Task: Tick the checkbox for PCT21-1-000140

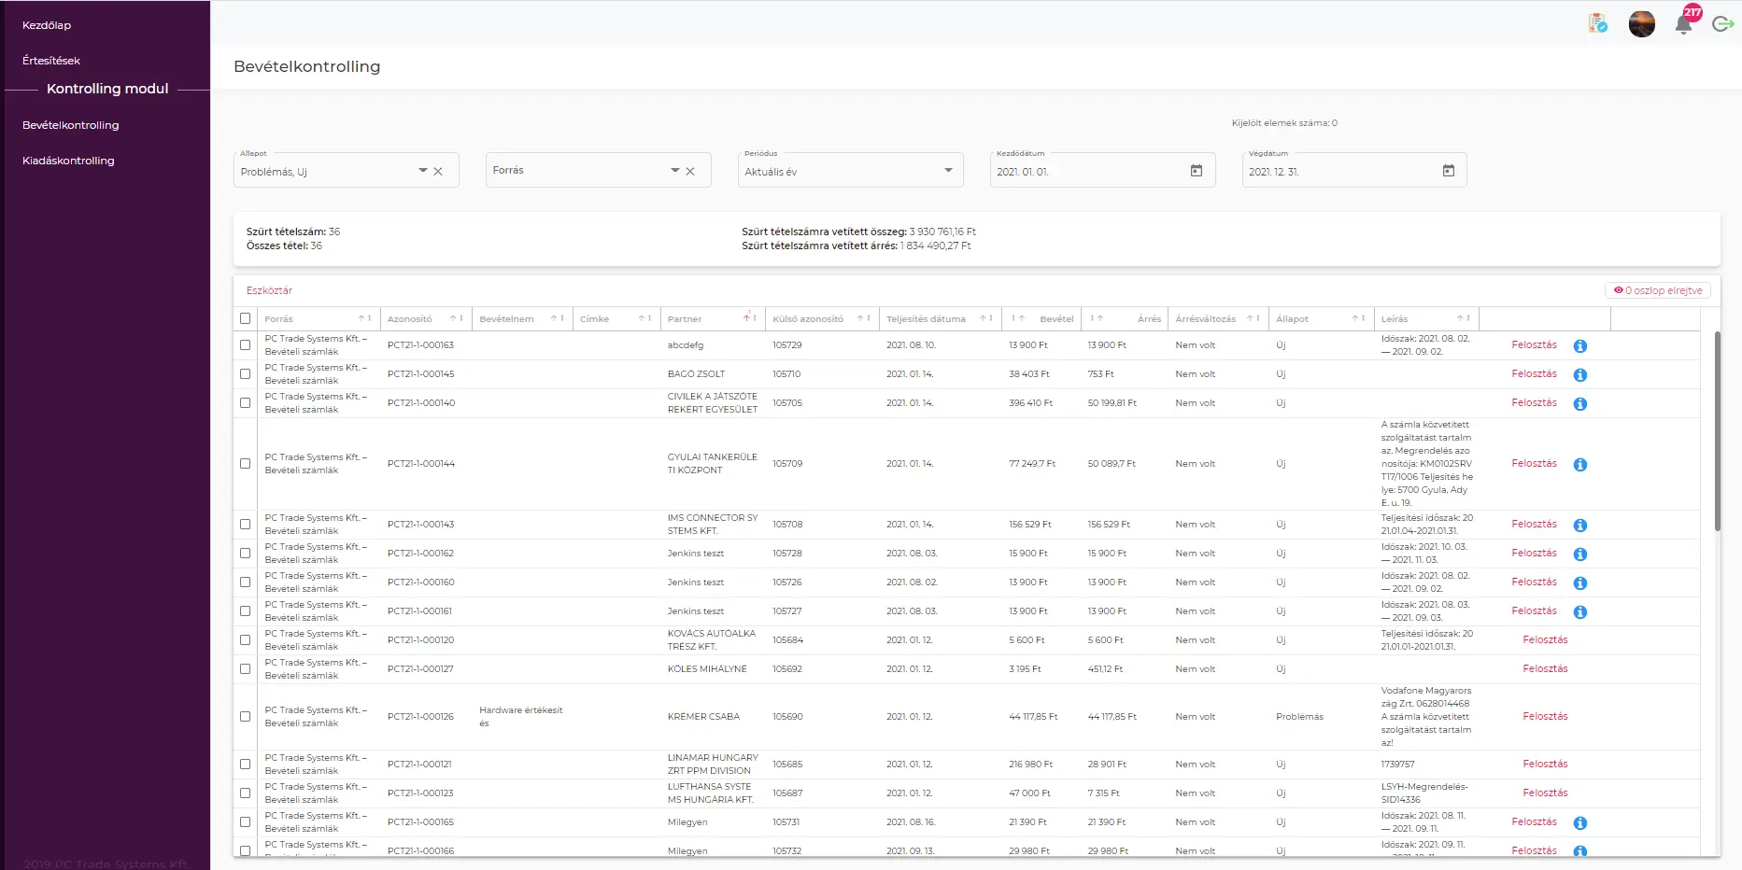Action: tap(245, 402)
